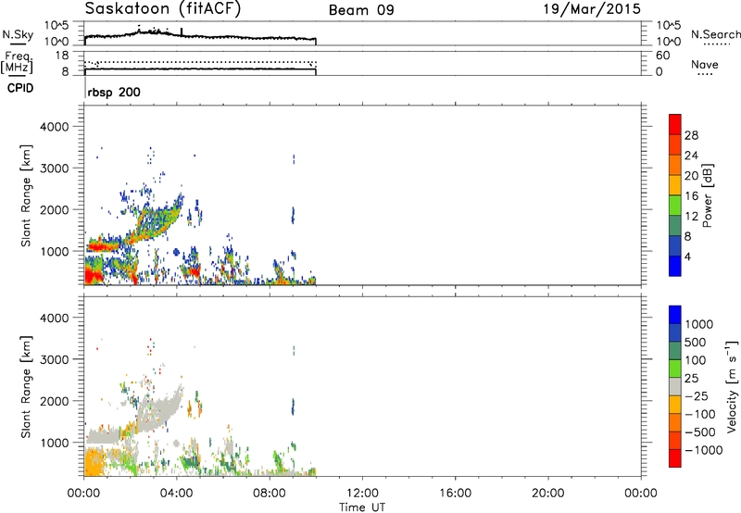Click the "N.Sky" legend label
Image resolution: width=741 pixels, height=513 pixels.
pos(18,34)
